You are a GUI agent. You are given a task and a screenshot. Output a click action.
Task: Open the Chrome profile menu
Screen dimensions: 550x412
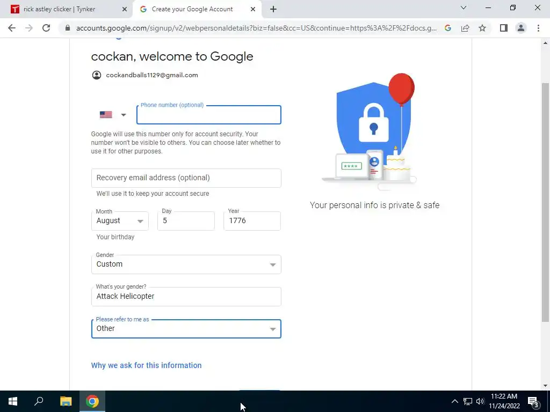point(521,28)
